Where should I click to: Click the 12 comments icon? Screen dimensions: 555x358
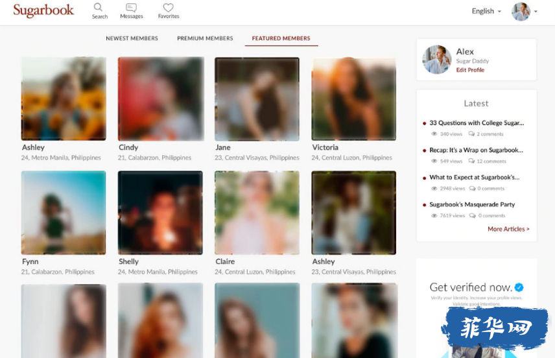[x=471, y=161]
